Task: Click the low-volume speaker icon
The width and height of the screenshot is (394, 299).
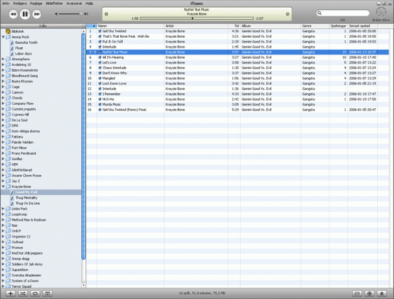Action: pos(56,14)
